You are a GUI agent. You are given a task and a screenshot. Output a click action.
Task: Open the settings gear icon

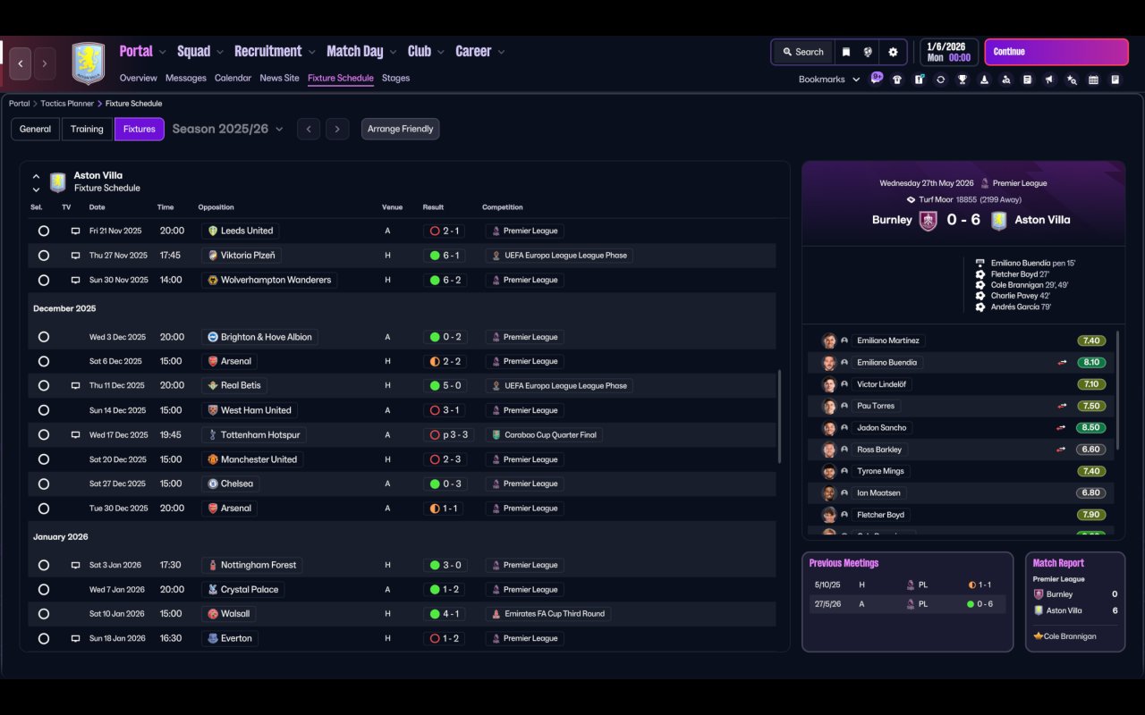[893, 52]
